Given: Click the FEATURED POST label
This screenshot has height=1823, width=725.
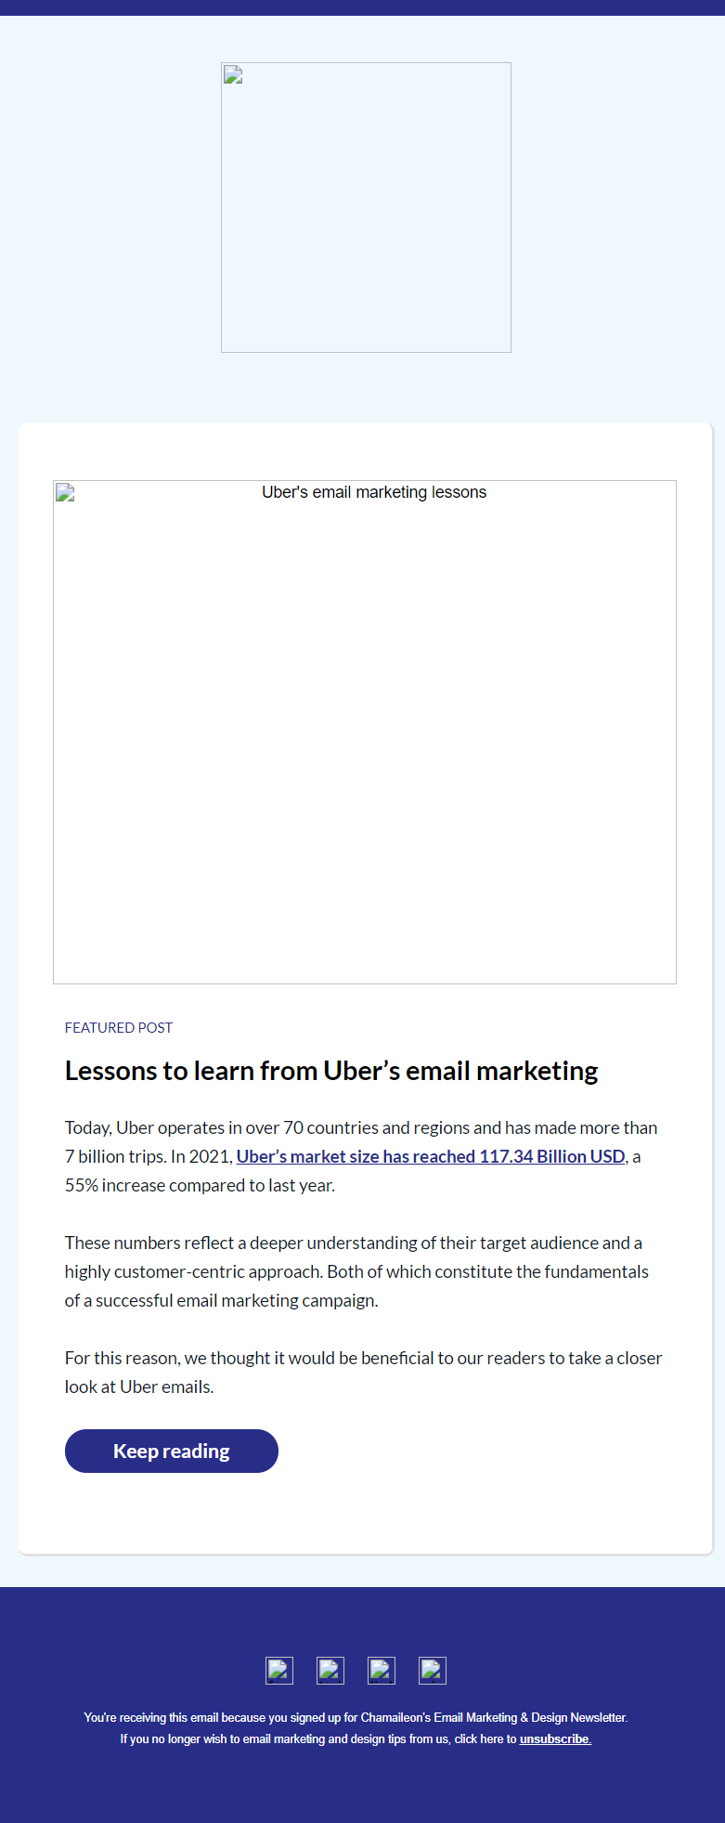Looking at the screenshot, I should [x=118, y=1027].
